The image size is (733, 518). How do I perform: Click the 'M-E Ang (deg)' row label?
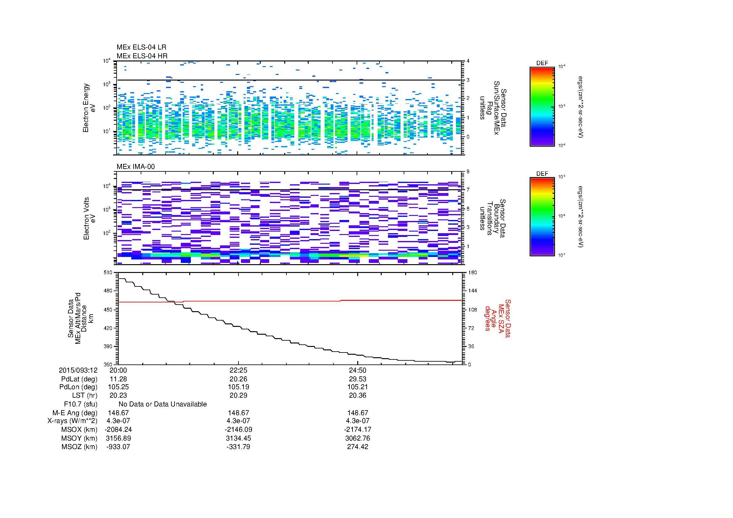(x=75, y=413)
